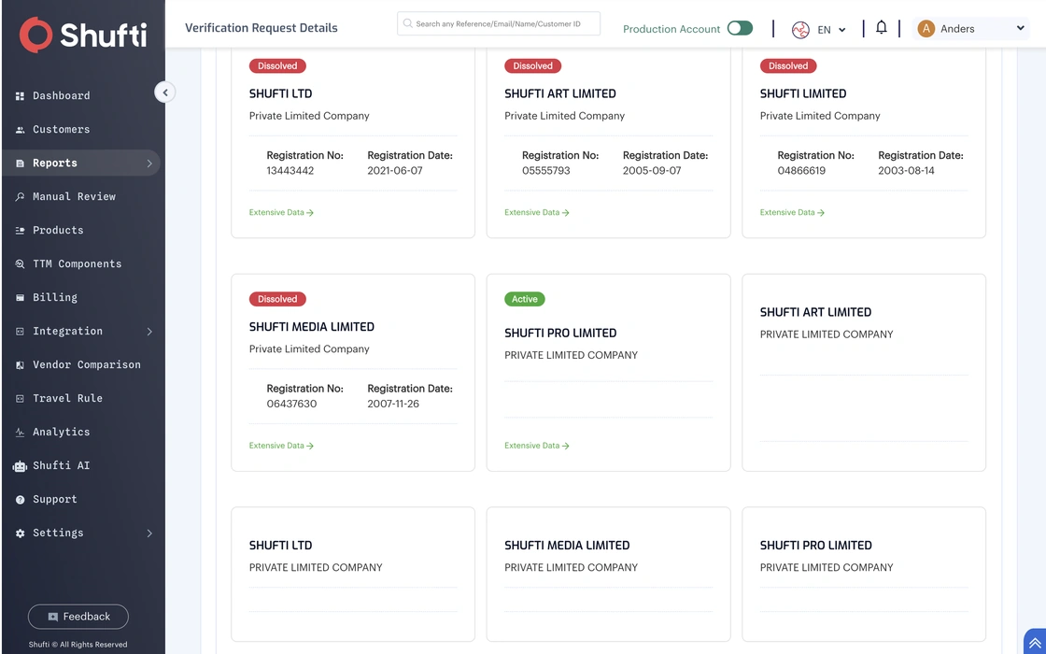
Task: Click the Feedback button
Action: pyautogui.click(x=78, y=617)
